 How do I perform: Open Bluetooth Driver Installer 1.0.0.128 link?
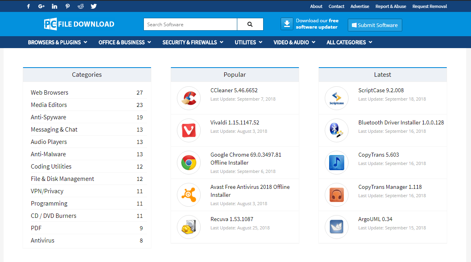(x=401, y=122)
